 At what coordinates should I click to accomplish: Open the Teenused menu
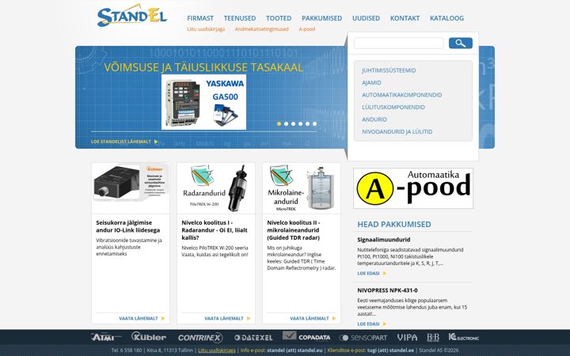[x=240, y=18]
